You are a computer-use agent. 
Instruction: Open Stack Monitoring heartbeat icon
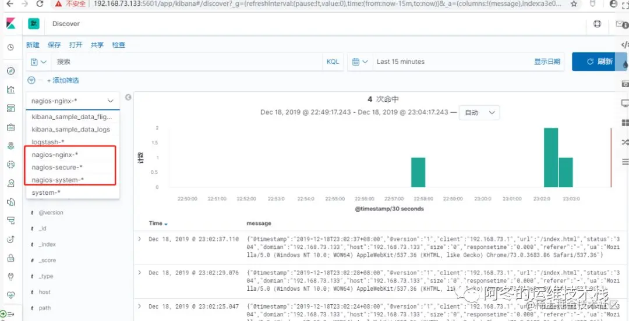(x=11, y=295)
